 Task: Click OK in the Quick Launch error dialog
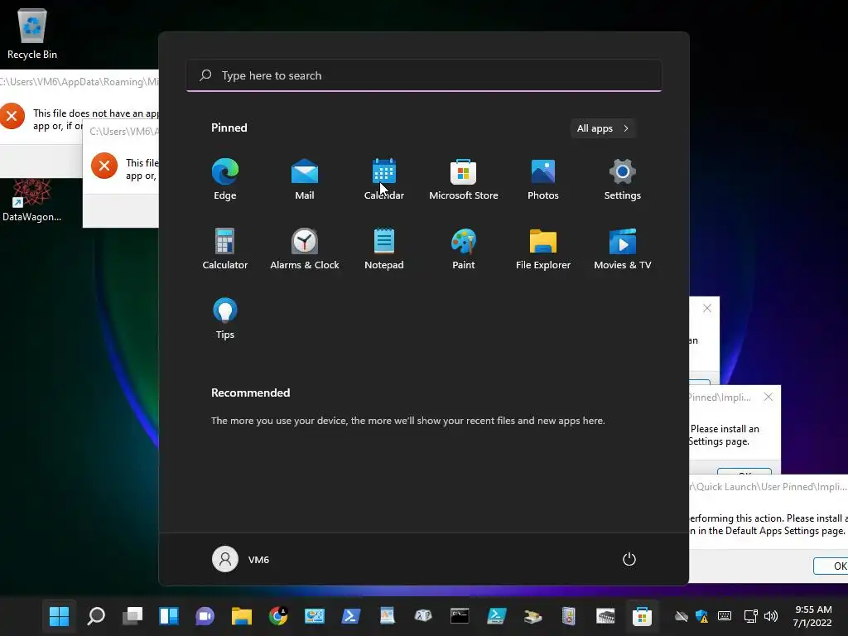click(831, 566)
